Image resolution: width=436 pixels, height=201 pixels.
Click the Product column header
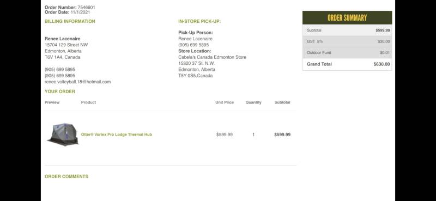pos(88,102)
